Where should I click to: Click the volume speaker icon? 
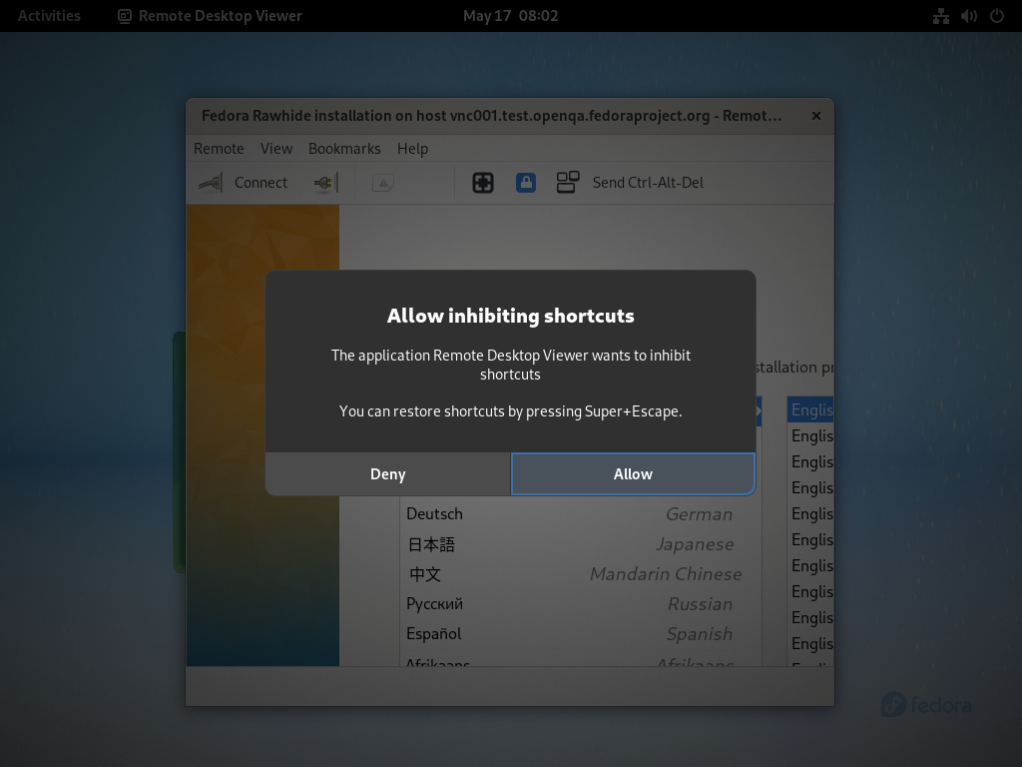click(969, 16)
